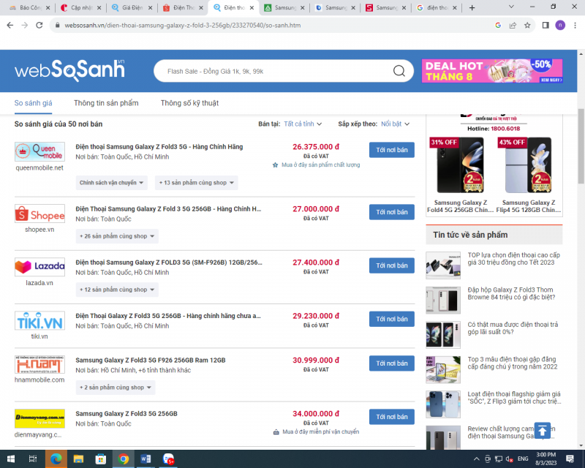Viewport: 585px width, 468px height.
Task: Open Microsoft Word from the taskbar
Action: pyautogui.click(x=146, y=458)
